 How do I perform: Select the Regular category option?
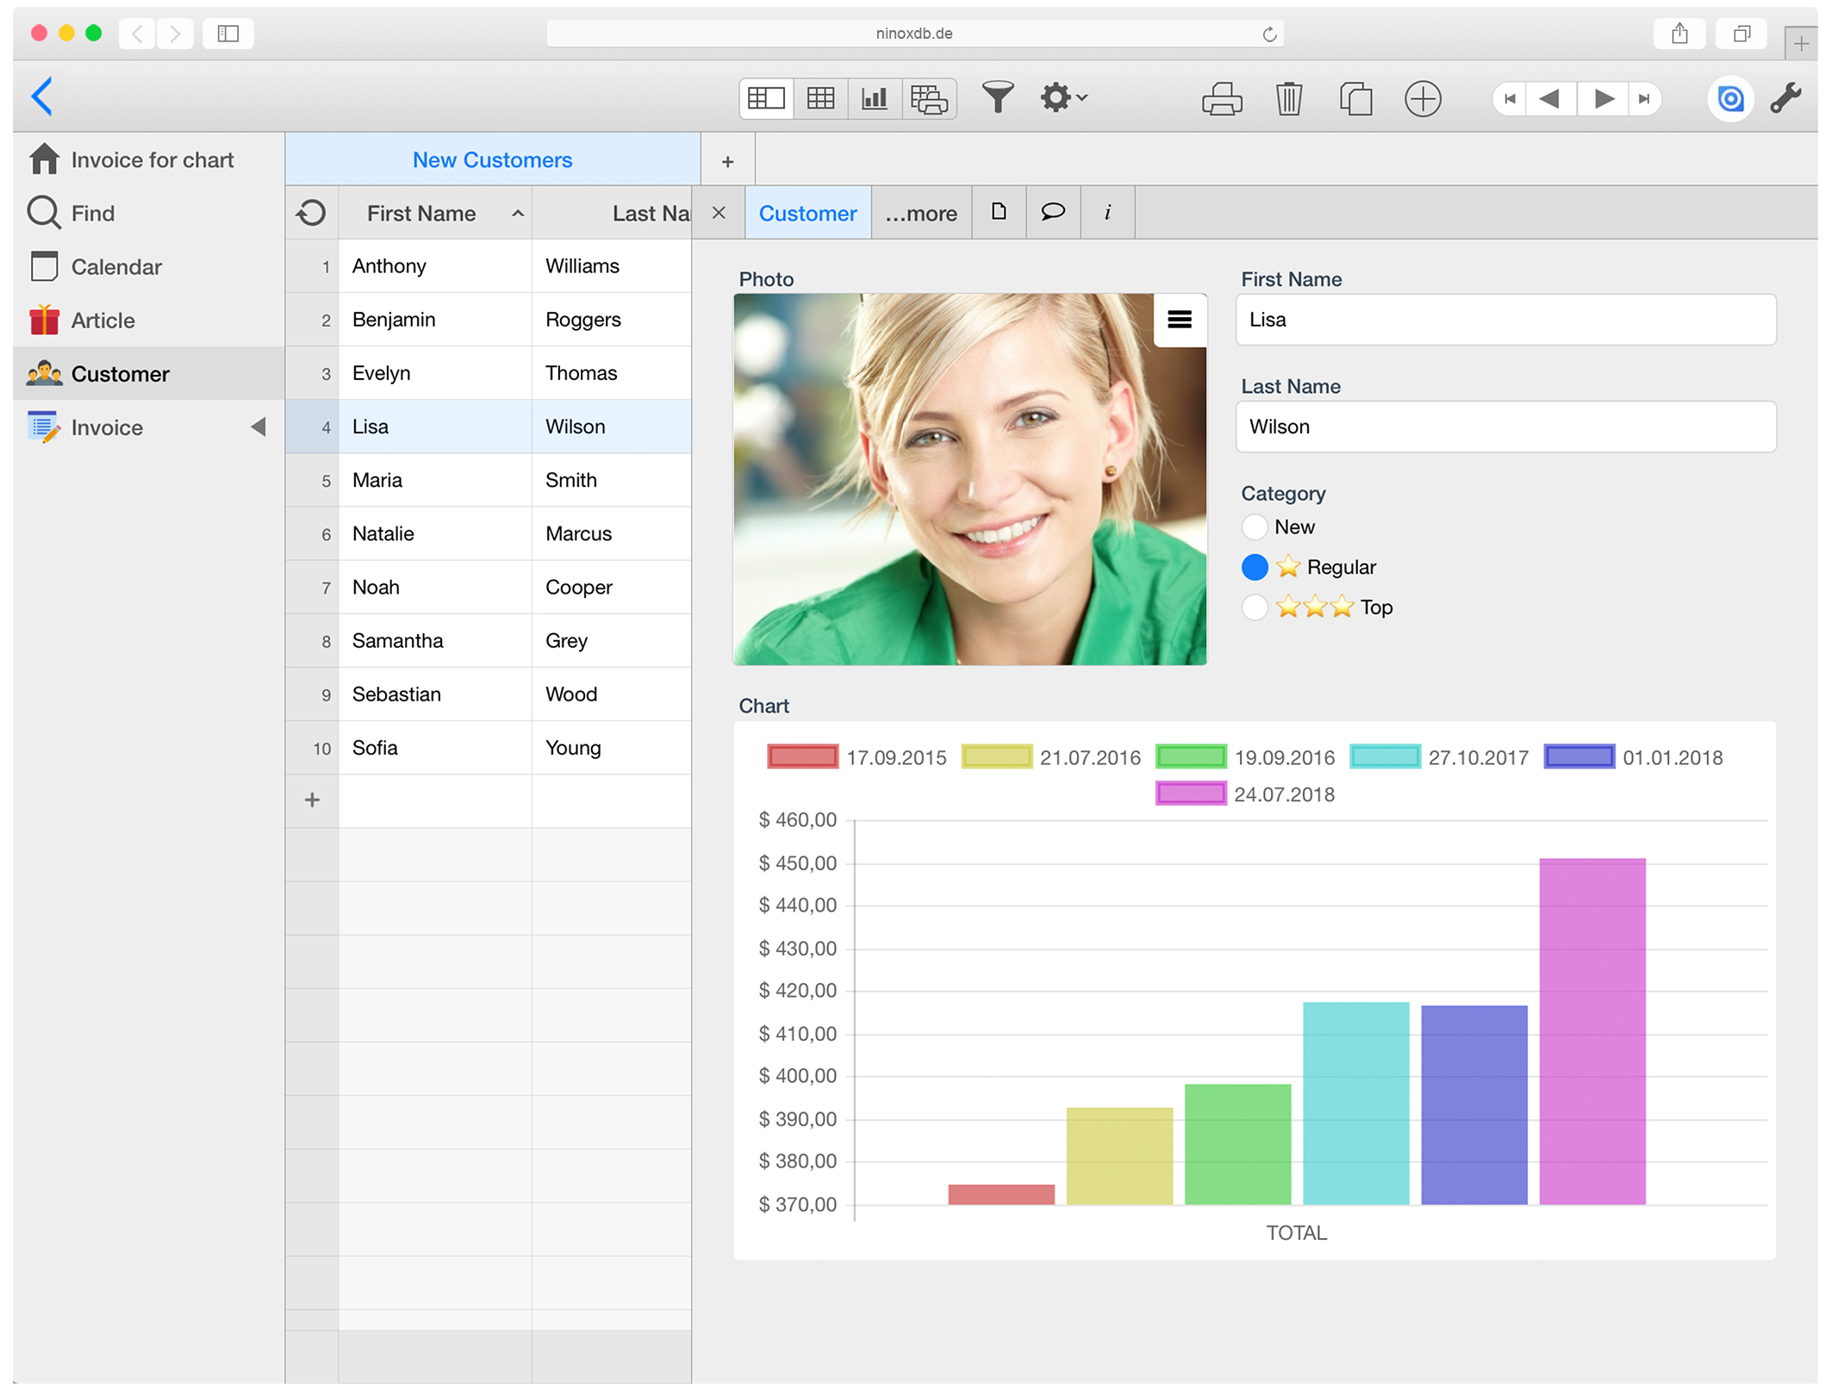pos(1255,567)
